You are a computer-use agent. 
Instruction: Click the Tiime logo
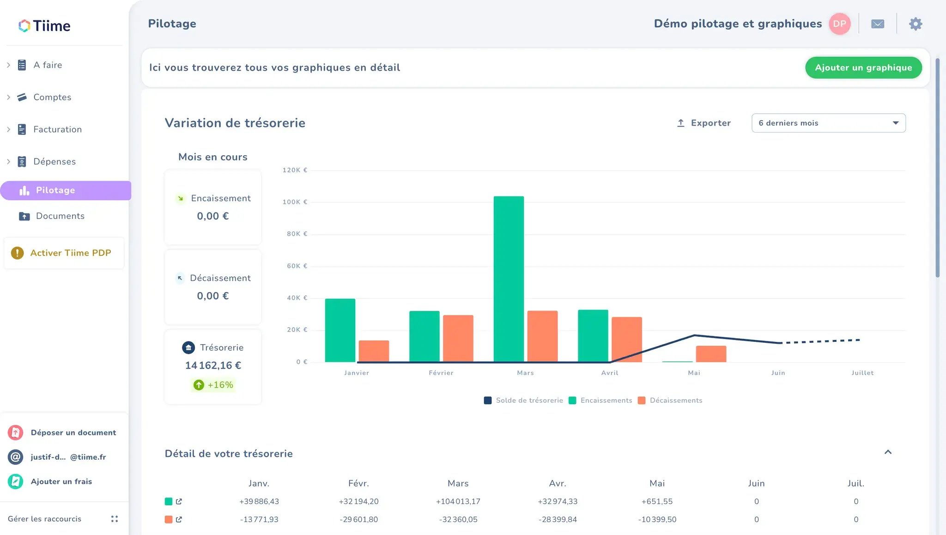pos(44,26)
